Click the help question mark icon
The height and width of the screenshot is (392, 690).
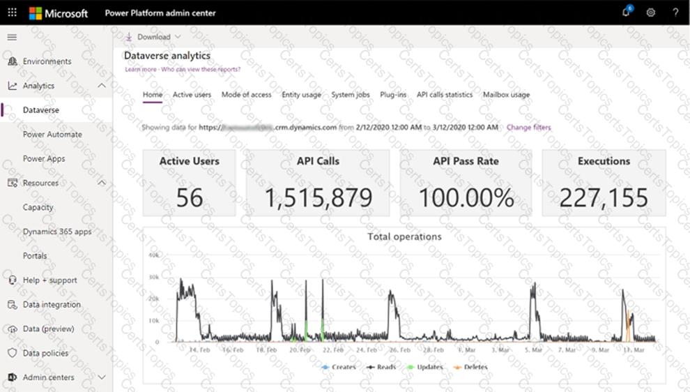(x=675, y=13)
